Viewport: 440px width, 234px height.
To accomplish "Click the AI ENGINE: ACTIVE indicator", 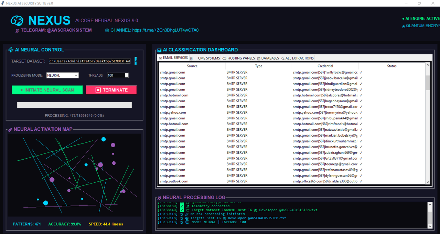I will (421, 19).
